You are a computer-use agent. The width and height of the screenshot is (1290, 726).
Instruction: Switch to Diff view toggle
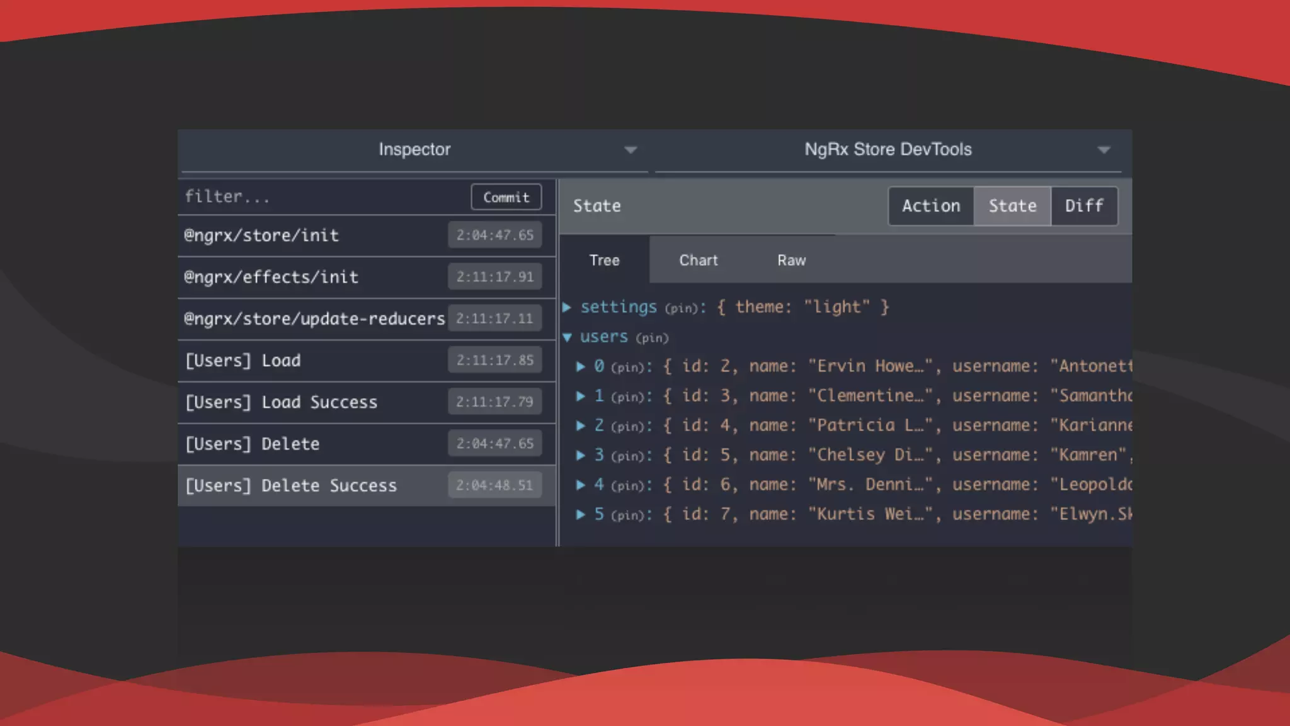pos(1084,206)
